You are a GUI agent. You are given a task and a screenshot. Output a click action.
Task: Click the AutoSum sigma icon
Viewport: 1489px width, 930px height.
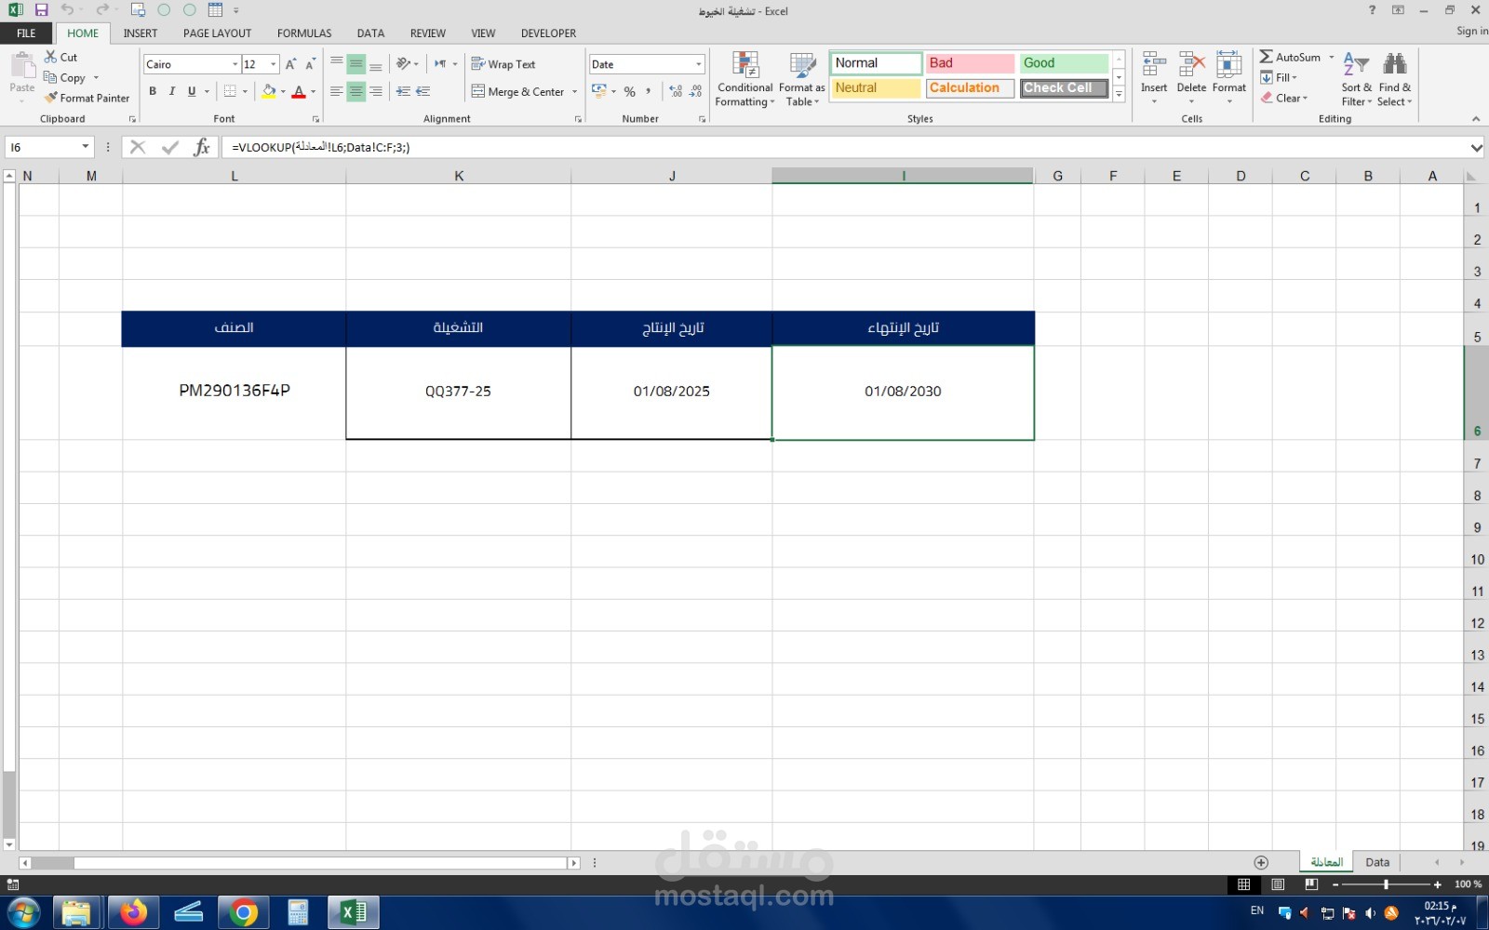coord(1267,57)
